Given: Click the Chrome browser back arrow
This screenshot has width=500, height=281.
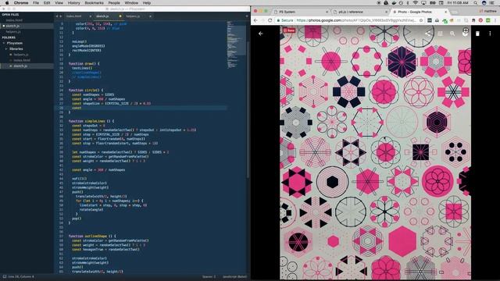Looking at the screenshot, I should 255,20.
